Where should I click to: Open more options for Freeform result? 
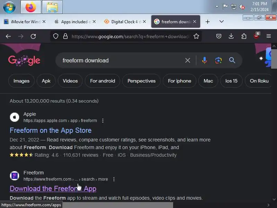[x=114, y=179]
